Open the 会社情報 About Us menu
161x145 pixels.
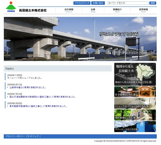click(x=69, y=10)
